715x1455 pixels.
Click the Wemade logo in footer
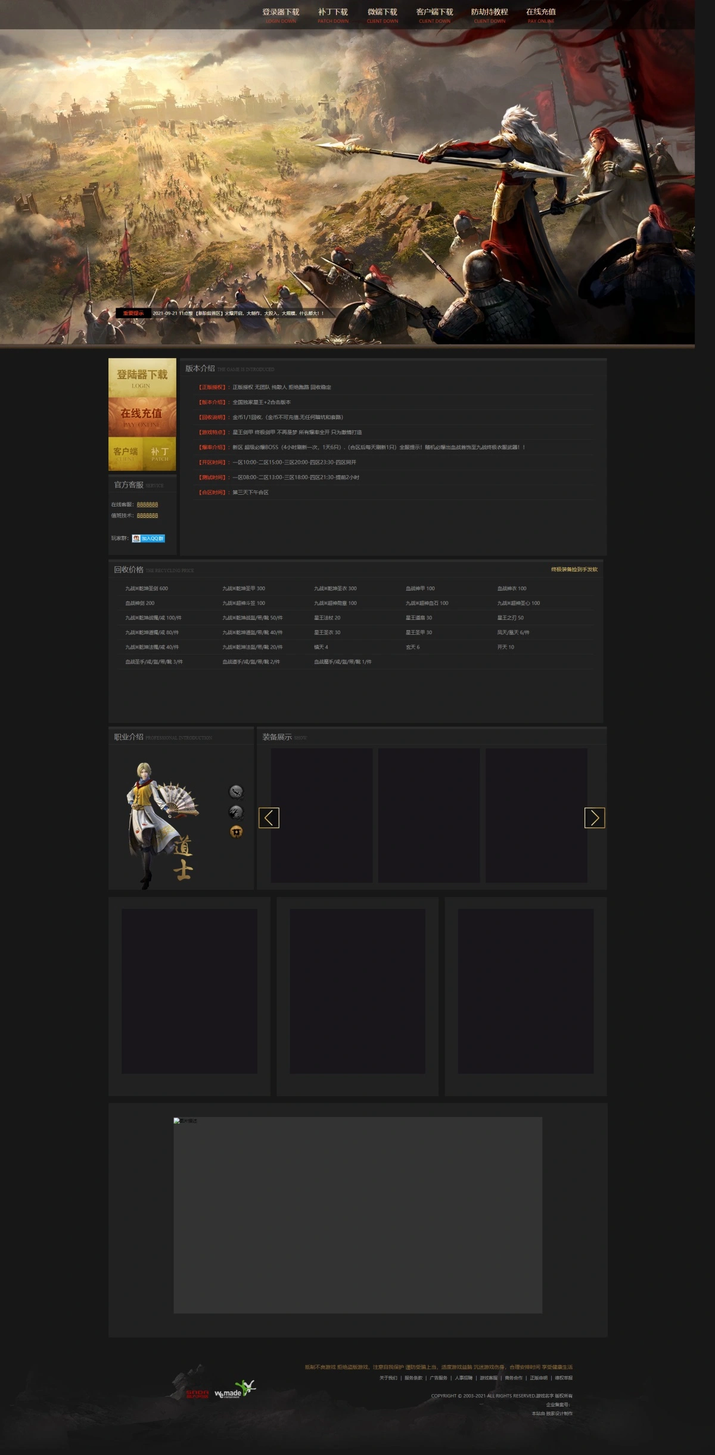point(234,1389)
